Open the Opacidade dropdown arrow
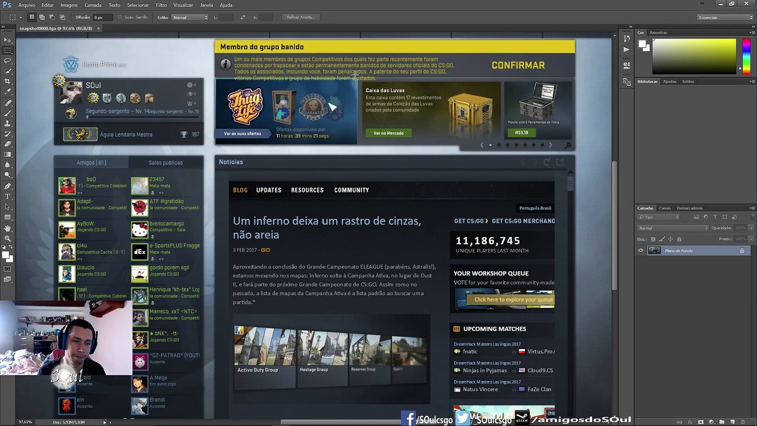The width and height of the screenshot is (757, 426). point(751,228)
